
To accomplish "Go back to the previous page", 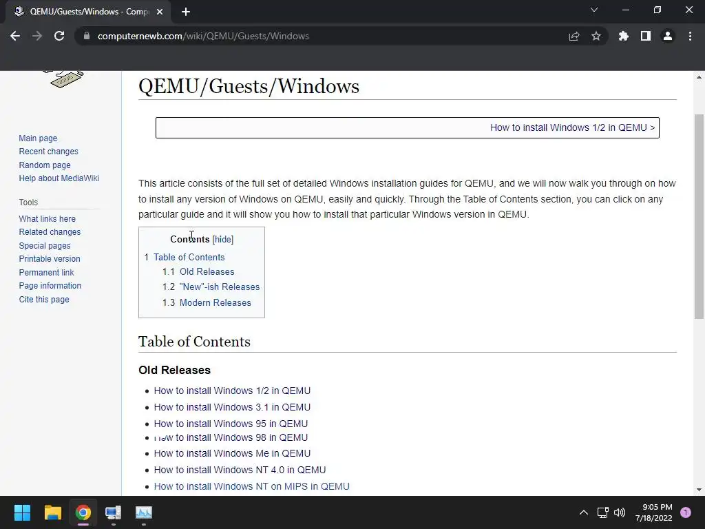I will pyautogui.click(x=15, y=36).
